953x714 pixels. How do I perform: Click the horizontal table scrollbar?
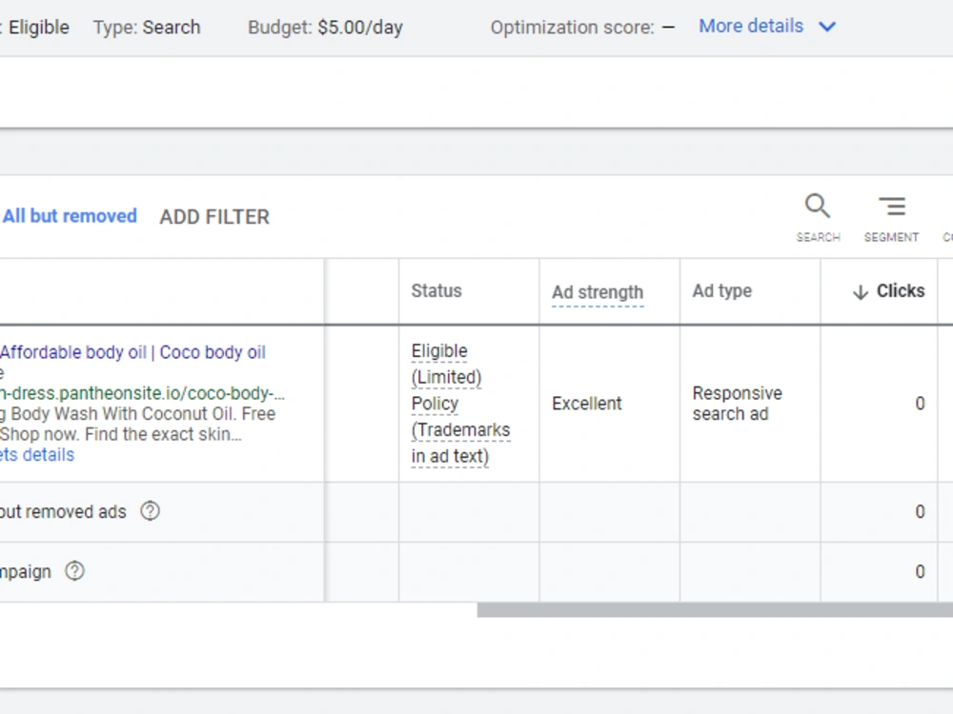pyautogui.click(x=715, y=609)
